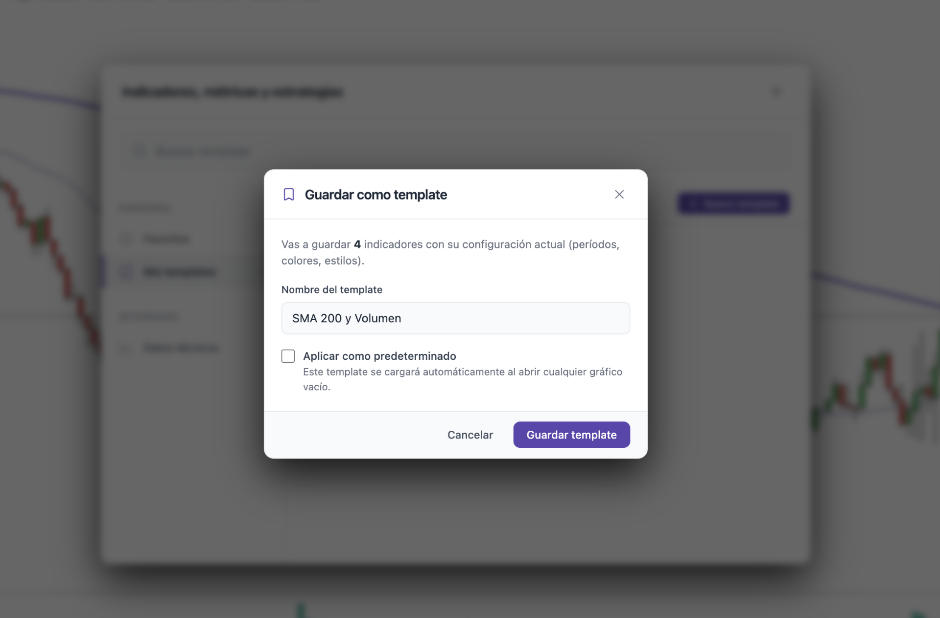Close the Guardar como template dialog

[619, 195]
